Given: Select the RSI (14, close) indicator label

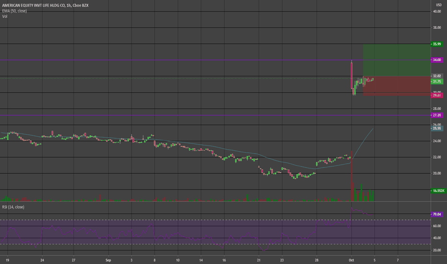Looking at the screenshot, I should [x=13, y=207].
